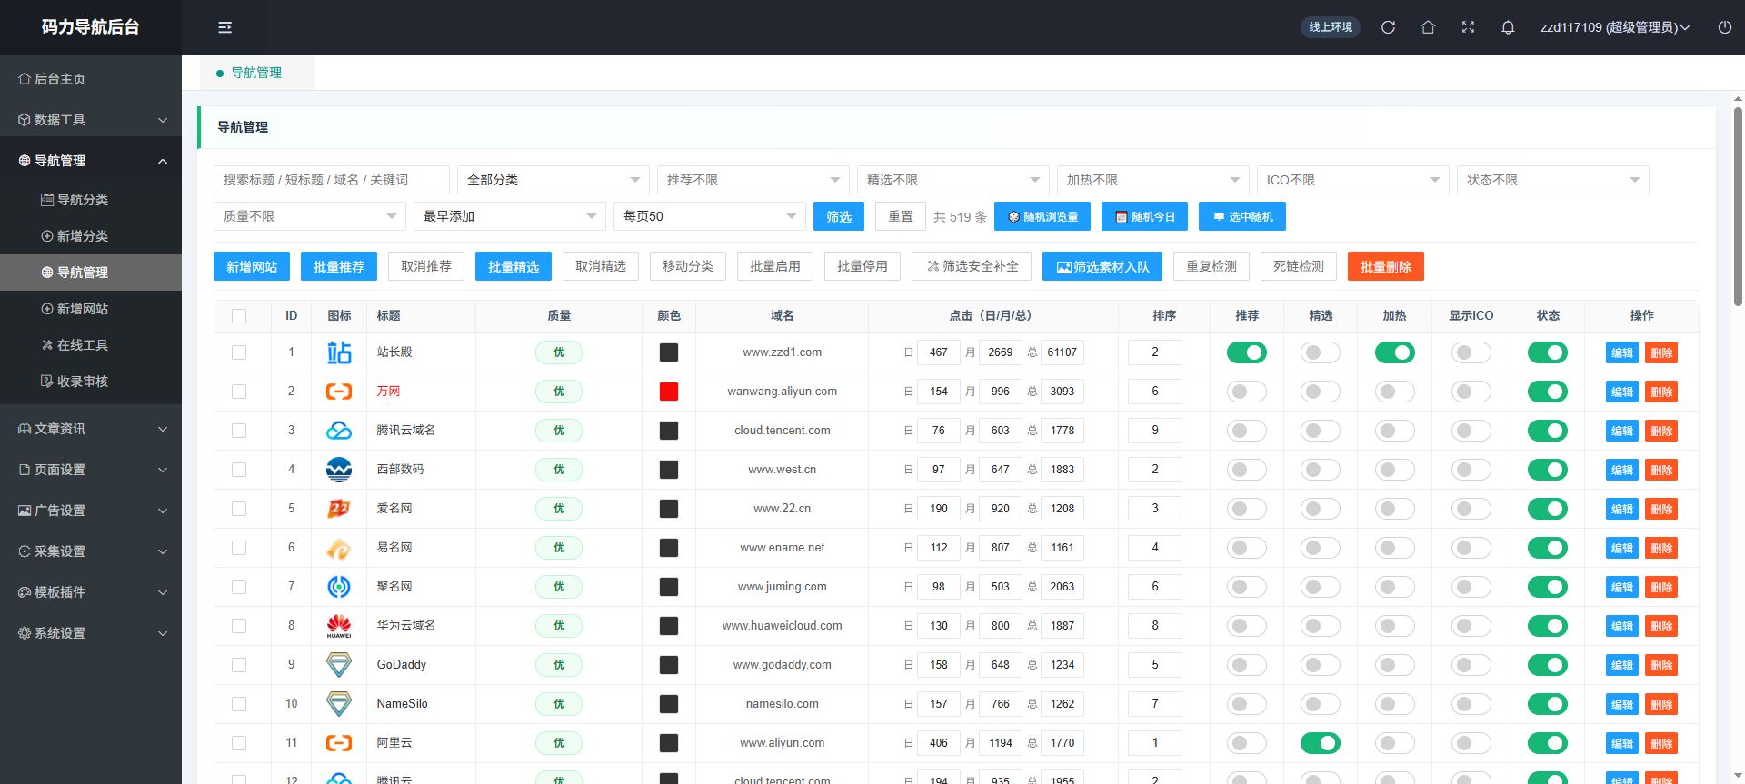Expand 文章资讯 sidebar menu
The width and height of the screenshot is (1745, 784).
click(91, 429)
